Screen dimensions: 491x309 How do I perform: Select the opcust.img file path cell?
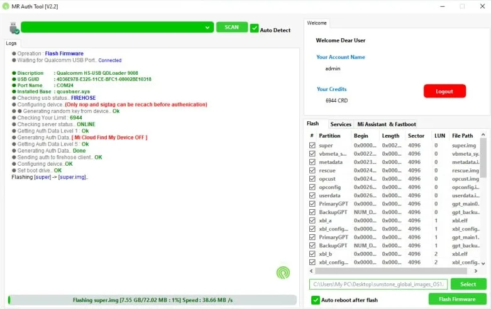(465, 179)
